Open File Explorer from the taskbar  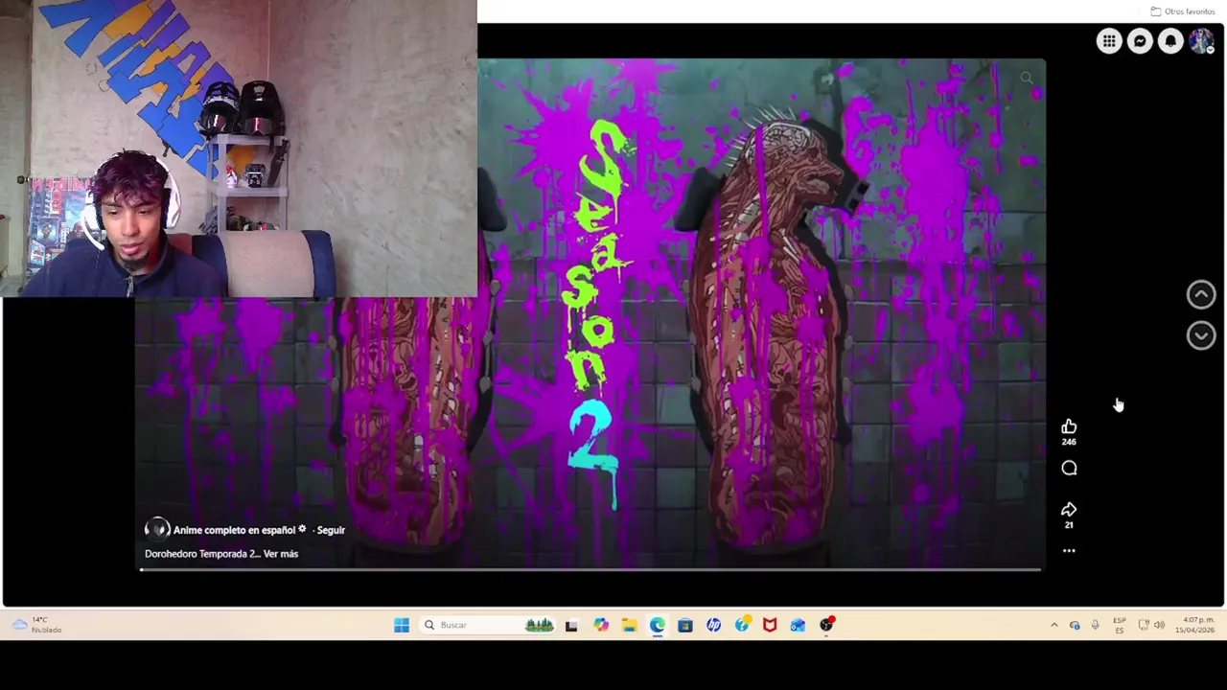pyautogui.click(x=629, y=625)
